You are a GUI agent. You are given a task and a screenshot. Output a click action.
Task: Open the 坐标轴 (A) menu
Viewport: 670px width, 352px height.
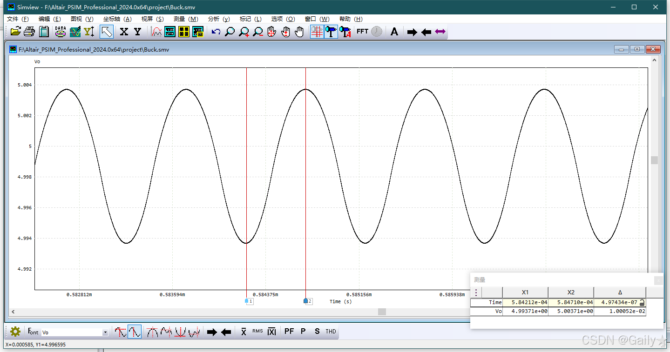coord(117,19)
